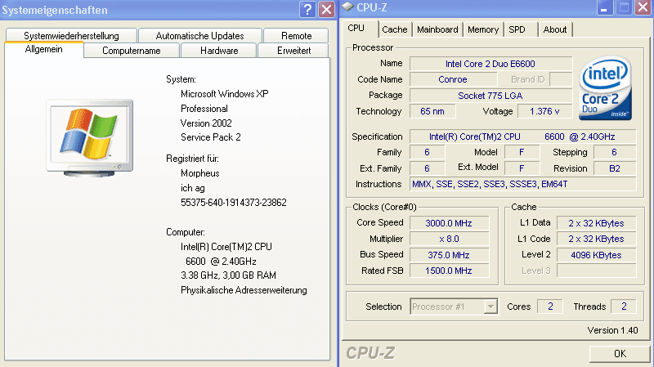Click the L1 Code value 2 x 32 KBytes
This screenshot has width=654, height=367.
click(597, 239)
